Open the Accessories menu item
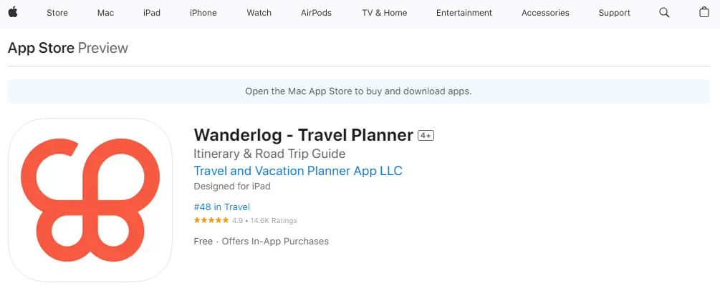This screenshot has height=298, width=720. (x=545, y=13)
